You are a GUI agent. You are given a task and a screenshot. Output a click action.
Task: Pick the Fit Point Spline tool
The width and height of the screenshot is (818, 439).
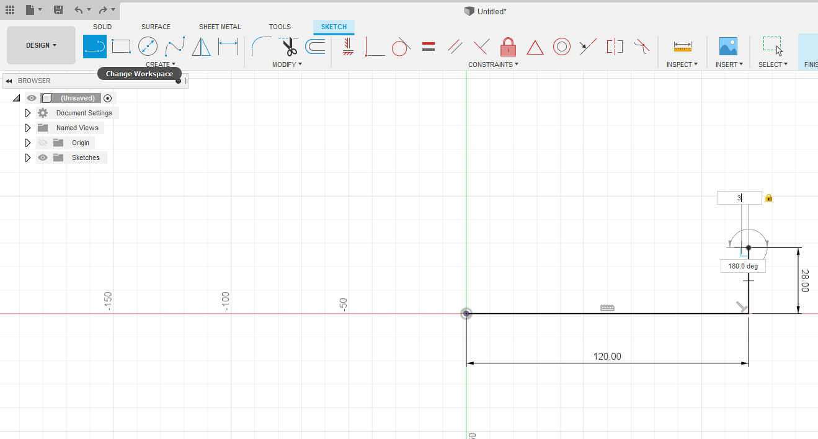click(x=174, y=47)
